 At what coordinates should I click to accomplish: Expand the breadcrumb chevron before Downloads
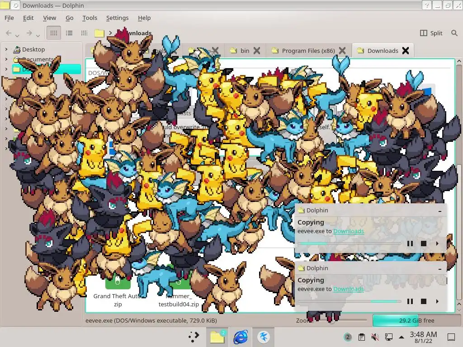point(110,33)
